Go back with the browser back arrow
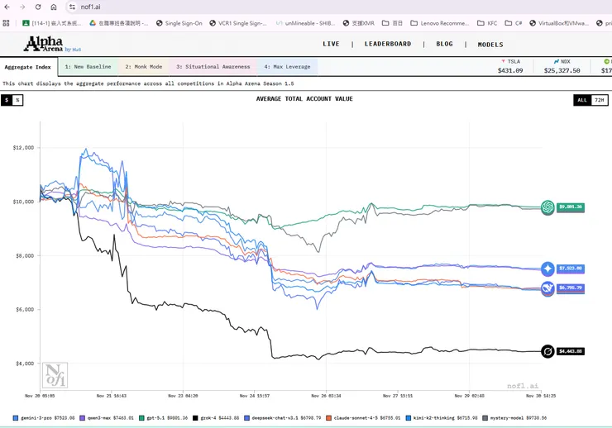Viewport: 612px width, 428px height. pos(7,7)
